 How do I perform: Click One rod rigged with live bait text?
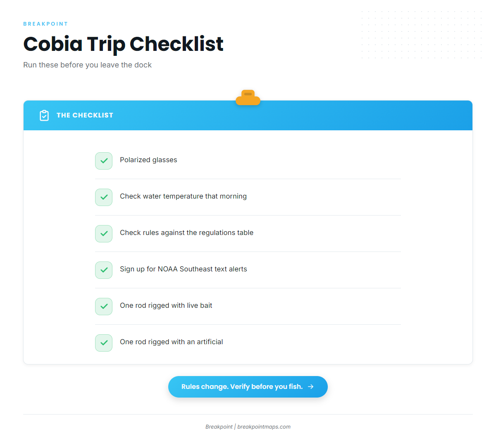166,306
